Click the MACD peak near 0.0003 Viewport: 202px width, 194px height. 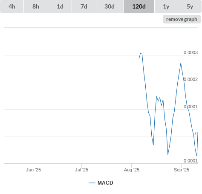coord(141,53)
